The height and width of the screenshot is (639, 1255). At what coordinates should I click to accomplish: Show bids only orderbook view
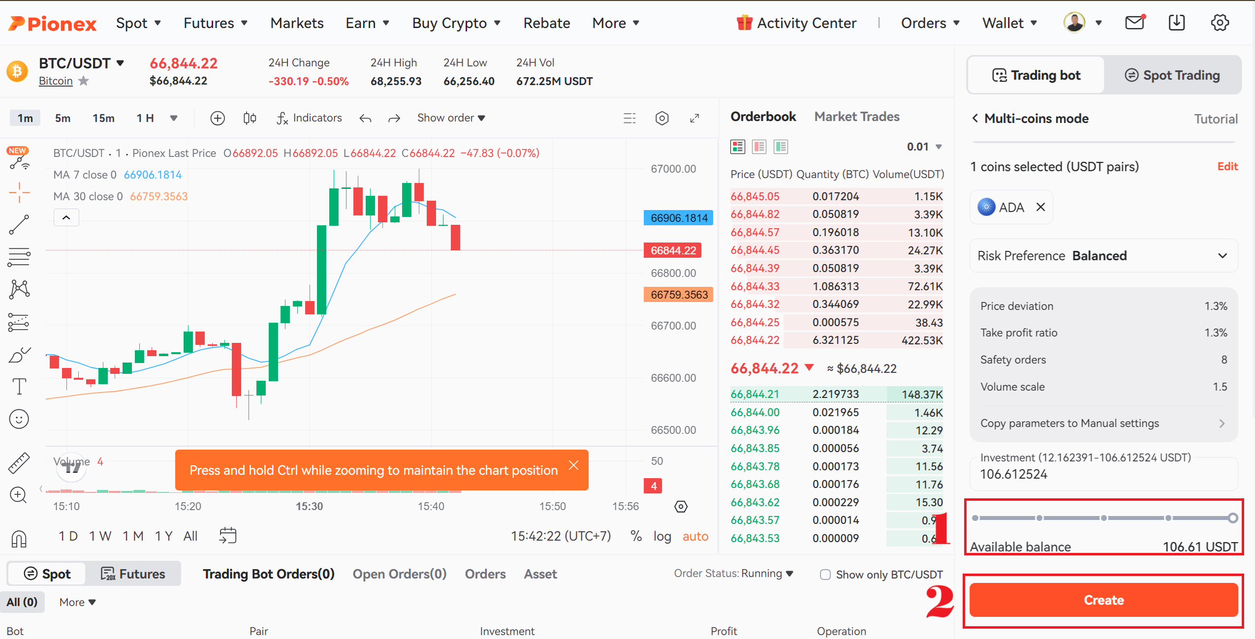click(x=781, y=147)
